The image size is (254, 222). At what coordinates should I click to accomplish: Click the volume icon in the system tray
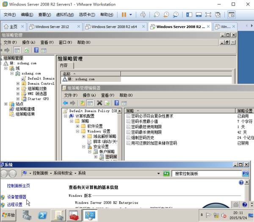[224, 216]
